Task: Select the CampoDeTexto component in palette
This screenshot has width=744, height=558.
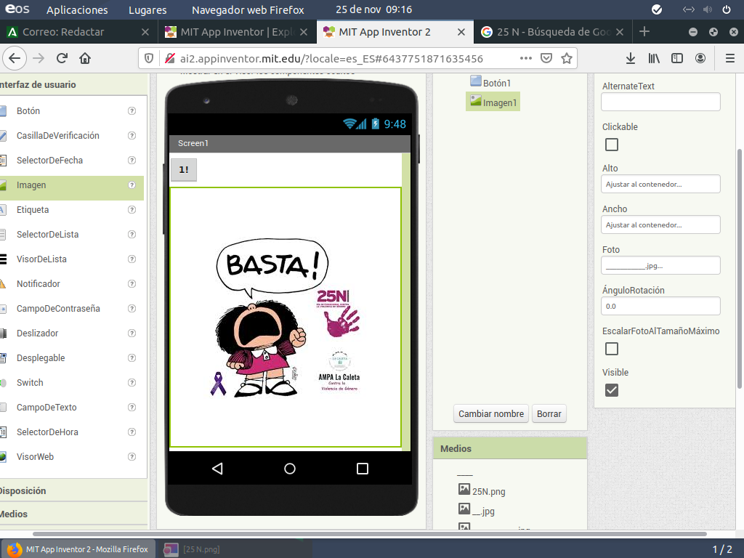Action: (x=71, y=407)
